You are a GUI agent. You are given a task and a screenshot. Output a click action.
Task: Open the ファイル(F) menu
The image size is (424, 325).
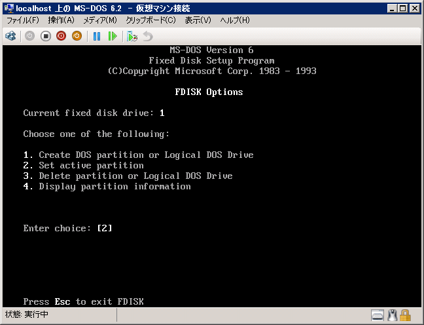[x=23, y=20]
